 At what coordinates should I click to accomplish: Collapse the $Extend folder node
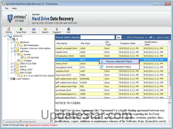pos(12,42)
